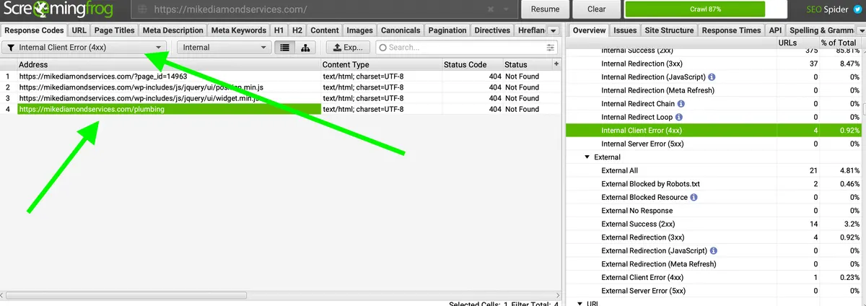Viewport: 866px width, 306px height.
Task: Show more left-panel tabs overflow arrow
Action: tap(553, 30)
